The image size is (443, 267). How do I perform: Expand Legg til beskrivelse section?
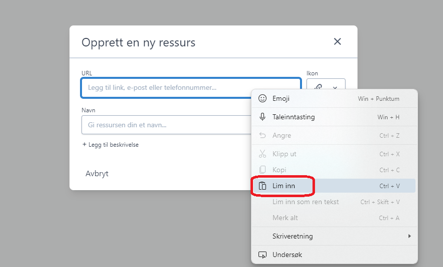coord(110,145)
